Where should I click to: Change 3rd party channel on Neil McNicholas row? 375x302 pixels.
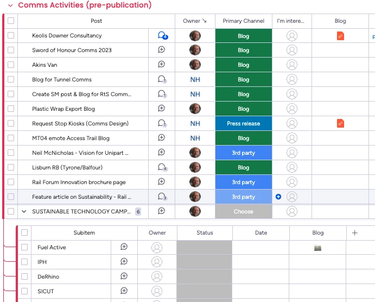(244, 153)
